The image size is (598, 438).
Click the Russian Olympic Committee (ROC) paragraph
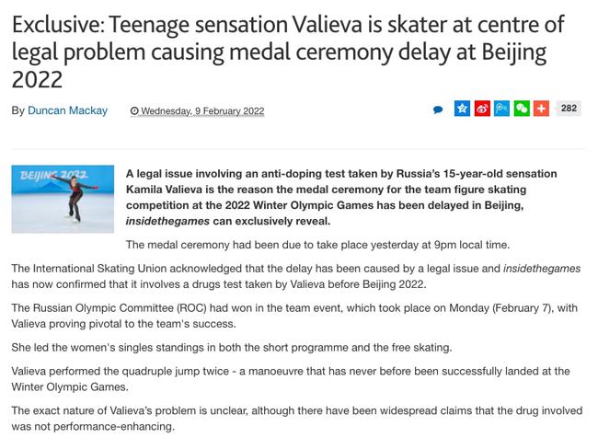tap(294, 316)
